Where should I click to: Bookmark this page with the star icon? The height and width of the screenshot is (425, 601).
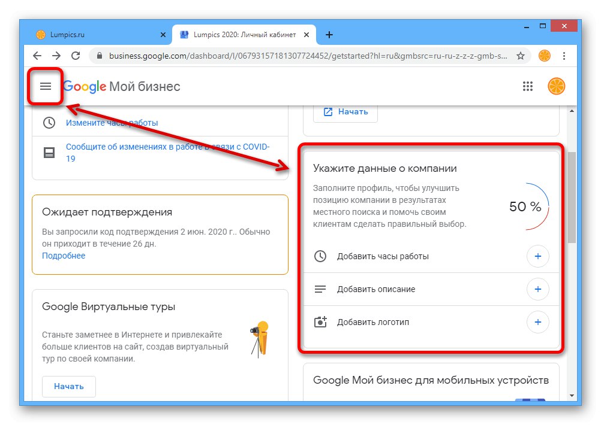tap(520, 56)
